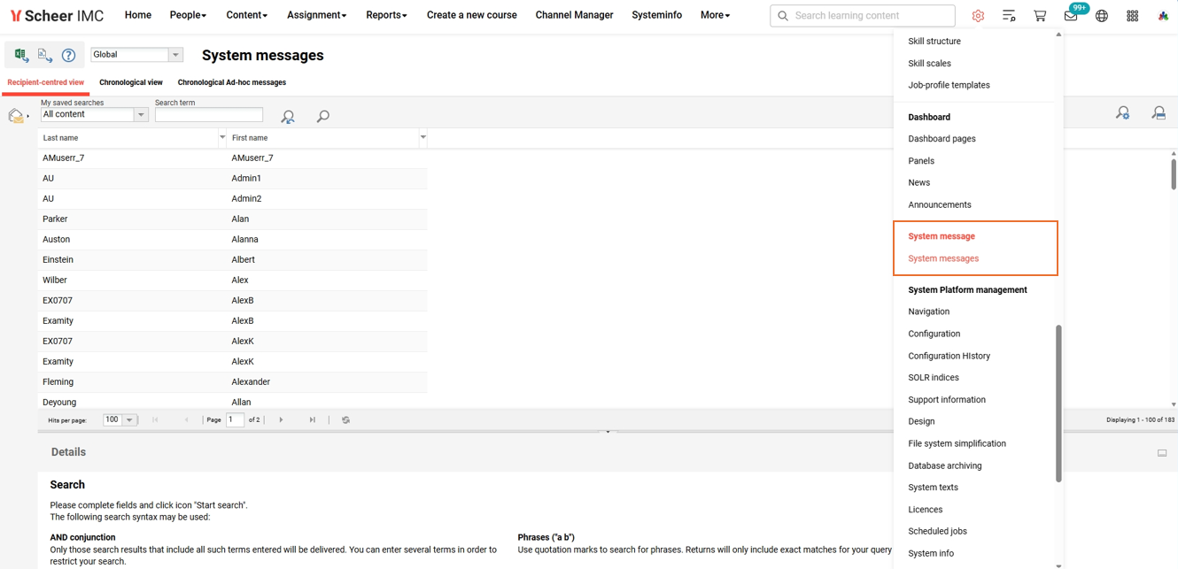Switch to Recipient-centred view tab
The width and height of the screenshot is (1178, 569).
tap(46, 82)
